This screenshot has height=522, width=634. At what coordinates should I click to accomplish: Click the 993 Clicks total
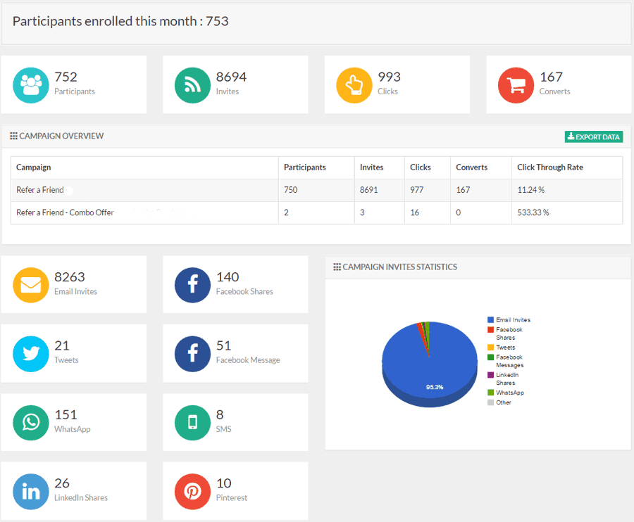point(389,77)
